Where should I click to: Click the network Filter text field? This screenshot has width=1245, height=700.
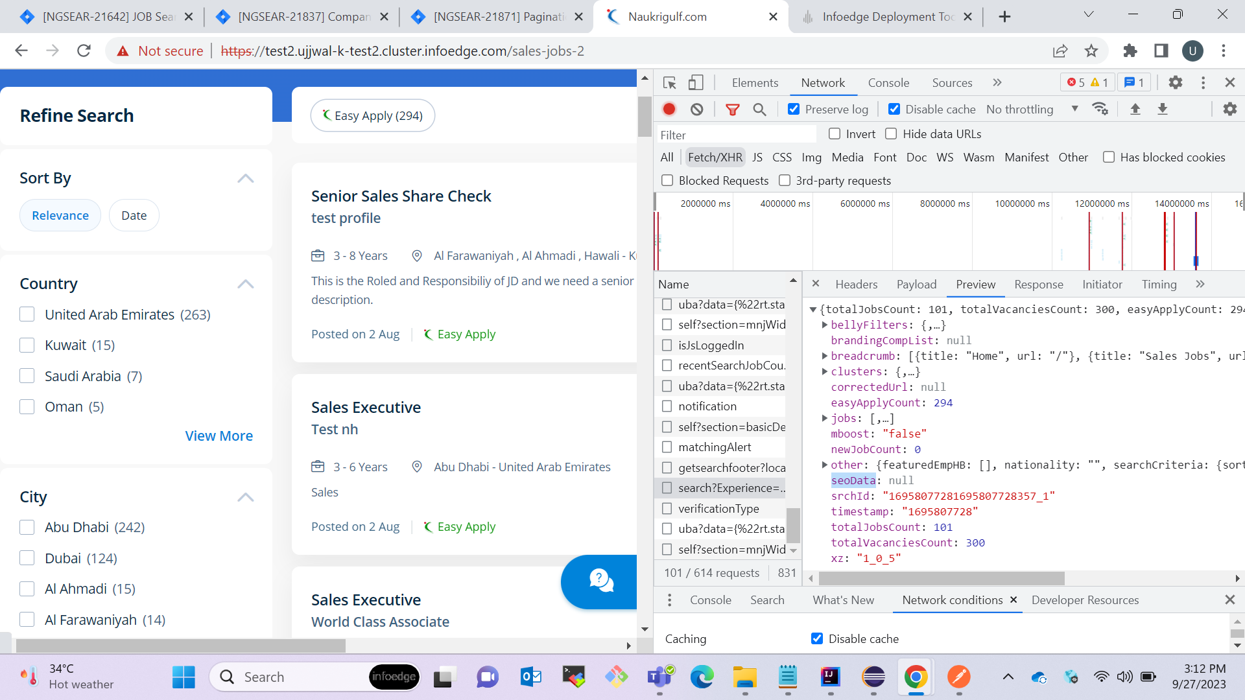(x=736, y=135)
